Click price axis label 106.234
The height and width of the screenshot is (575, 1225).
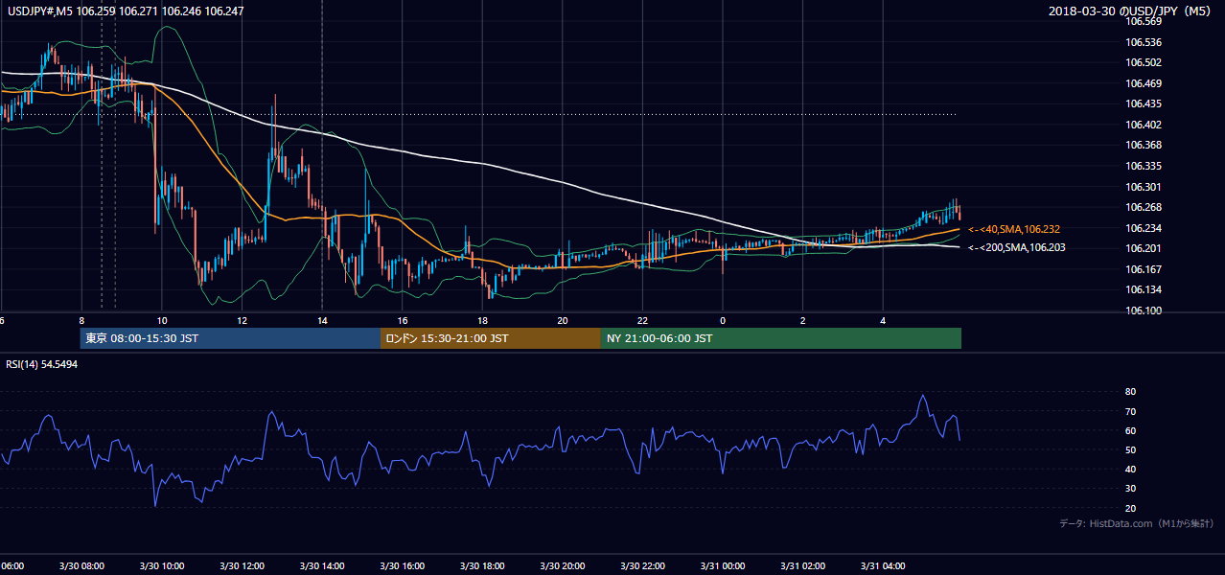[1144, 228]
